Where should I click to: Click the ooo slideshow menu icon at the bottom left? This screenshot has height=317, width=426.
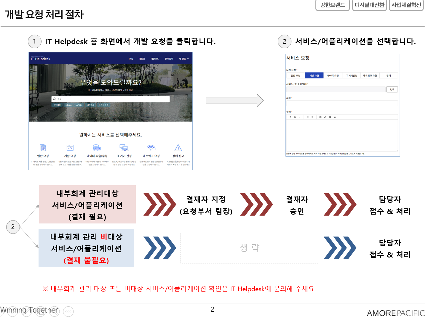68,311
